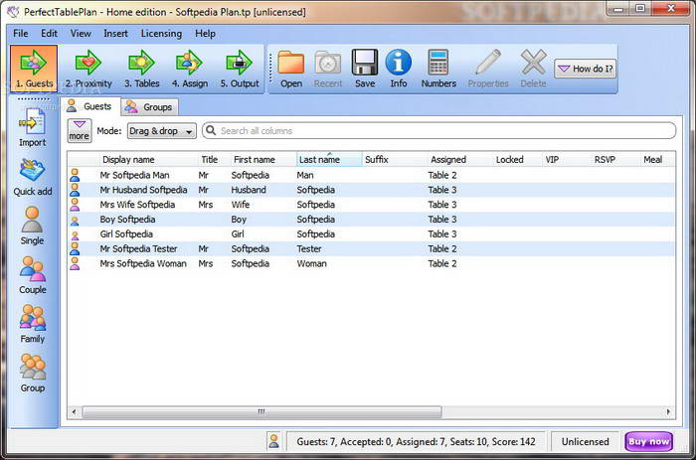Screen dimensions: 696x460
Task: Switch to the Groups tab
Action: point(150,107)
